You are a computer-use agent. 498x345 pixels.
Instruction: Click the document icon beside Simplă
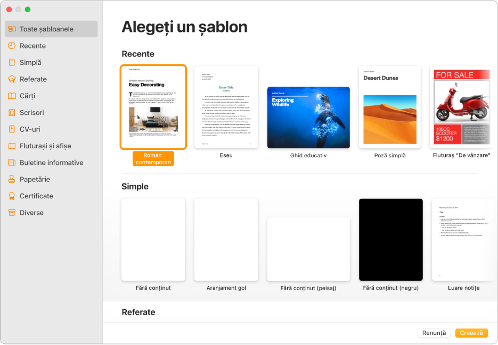[12, 63]
